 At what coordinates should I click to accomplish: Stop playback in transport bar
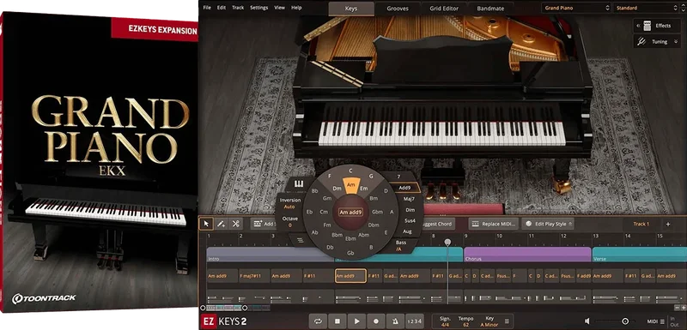(337, 321)
